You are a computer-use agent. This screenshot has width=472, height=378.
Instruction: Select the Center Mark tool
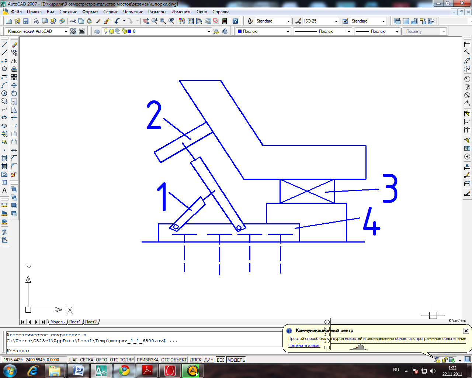(467, 157)
